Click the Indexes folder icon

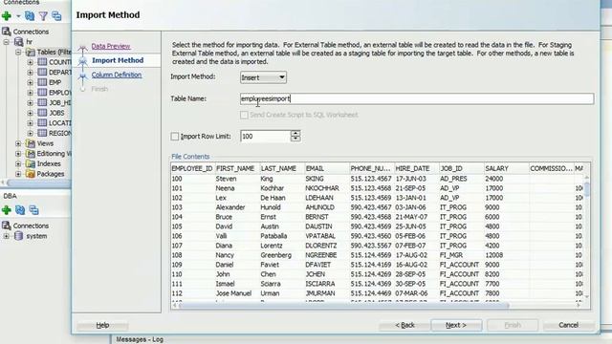[31, 163]
